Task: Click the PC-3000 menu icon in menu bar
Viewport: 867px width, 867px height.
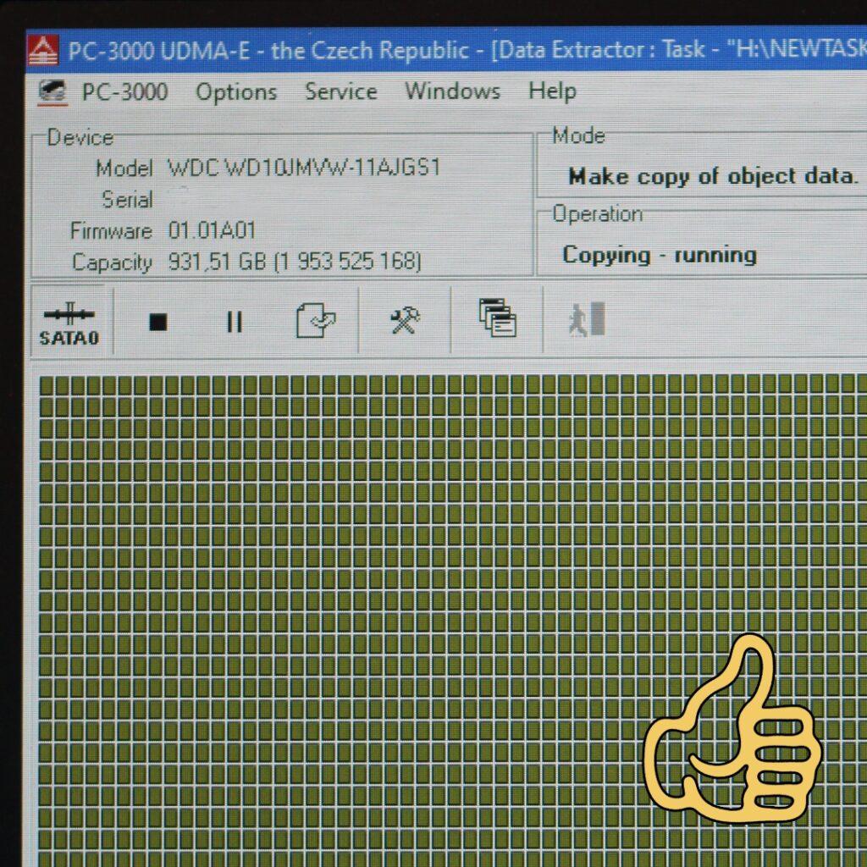Action: [52, 91]
